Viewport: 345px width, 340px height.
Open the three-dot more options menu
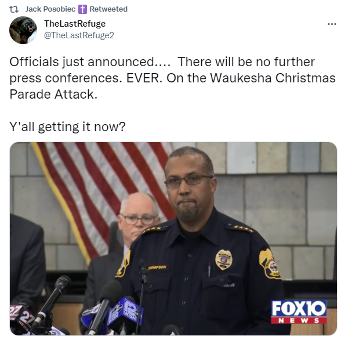pyautogui.click(x=332, y=24)
